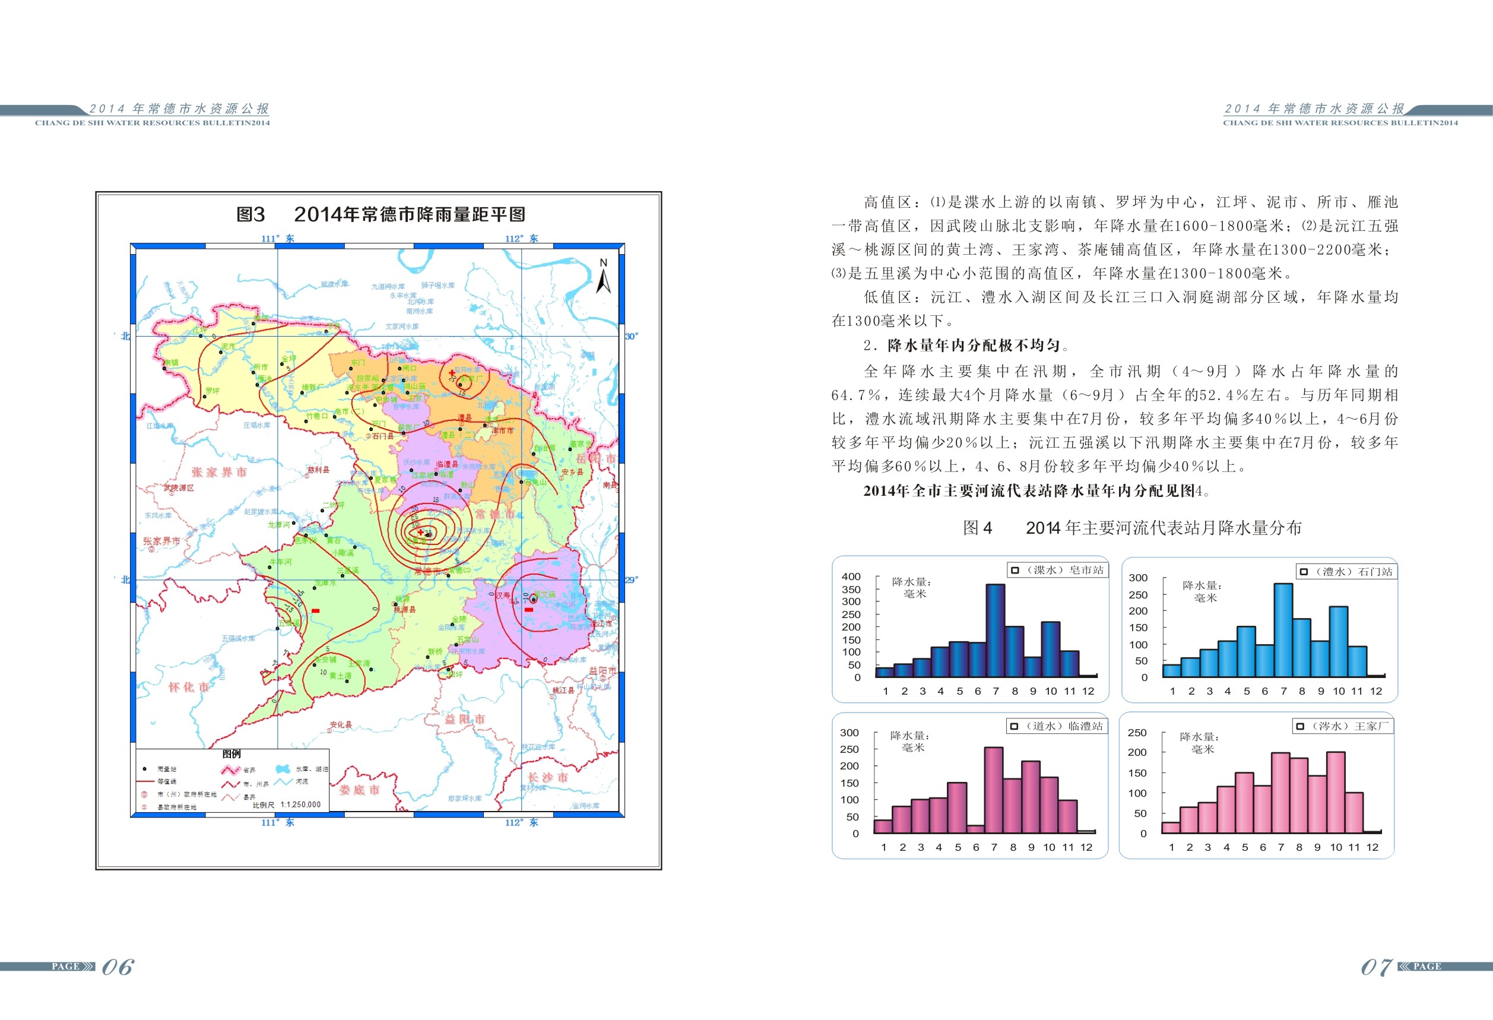Click the 怀化市 label on the map
This screenshot has height=1020, width=1493.
pyautogui.click(x=189, y=688)
